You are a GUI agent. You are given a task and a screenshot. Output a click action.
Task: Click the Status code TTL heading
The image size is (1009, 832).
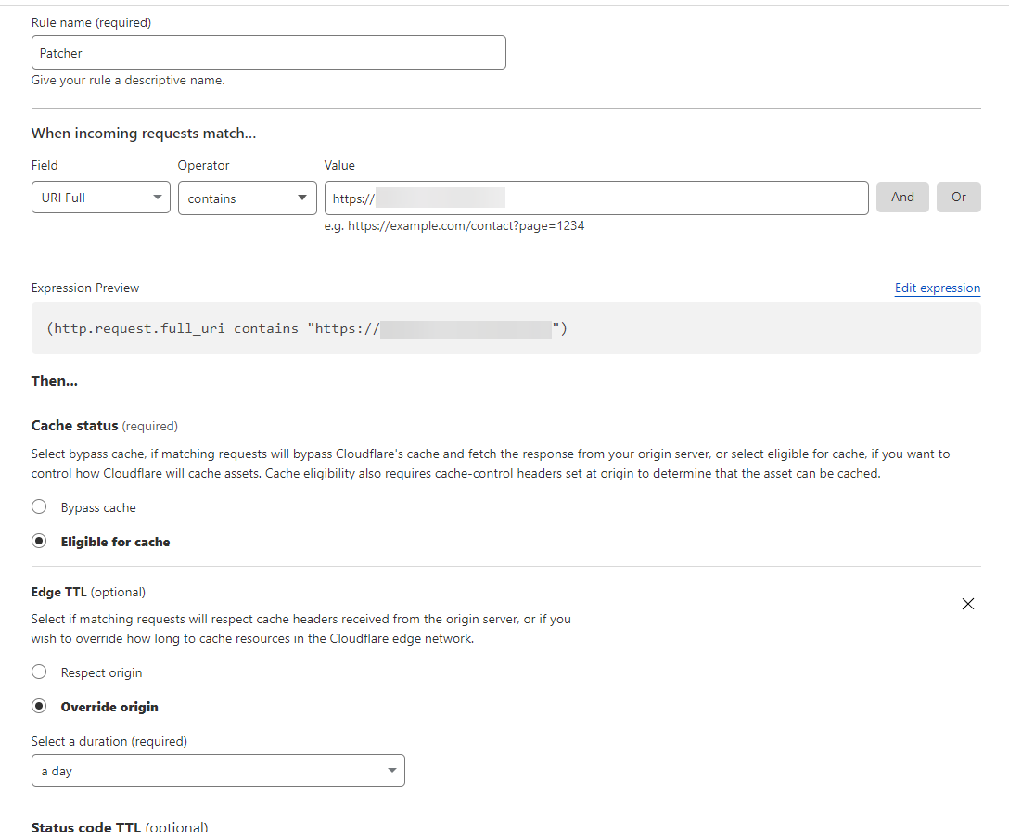(85, 826)
